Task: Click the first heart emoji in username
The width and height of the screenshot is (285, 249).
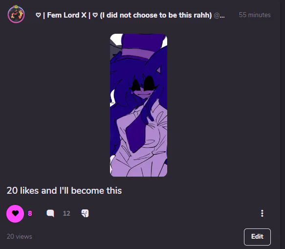Action: [x=38, y=15]
